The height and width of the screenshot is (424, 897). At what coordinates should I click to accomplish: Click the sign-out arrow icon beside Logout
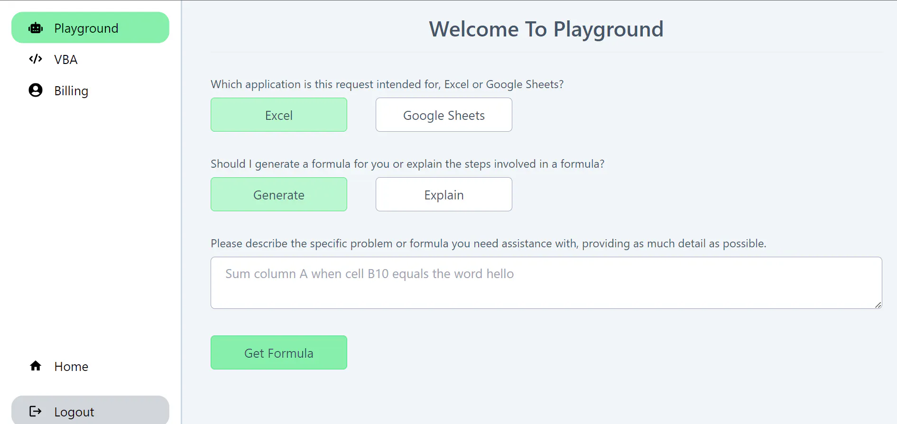pyautogui.click(x=36, y=411)
